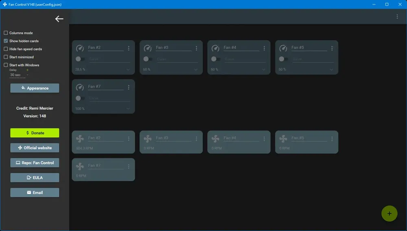Image resolution: width=407 pixels, height=231 pixels.
Task: Expand the Fan #7 control card chevron
Action: (128, 109)
